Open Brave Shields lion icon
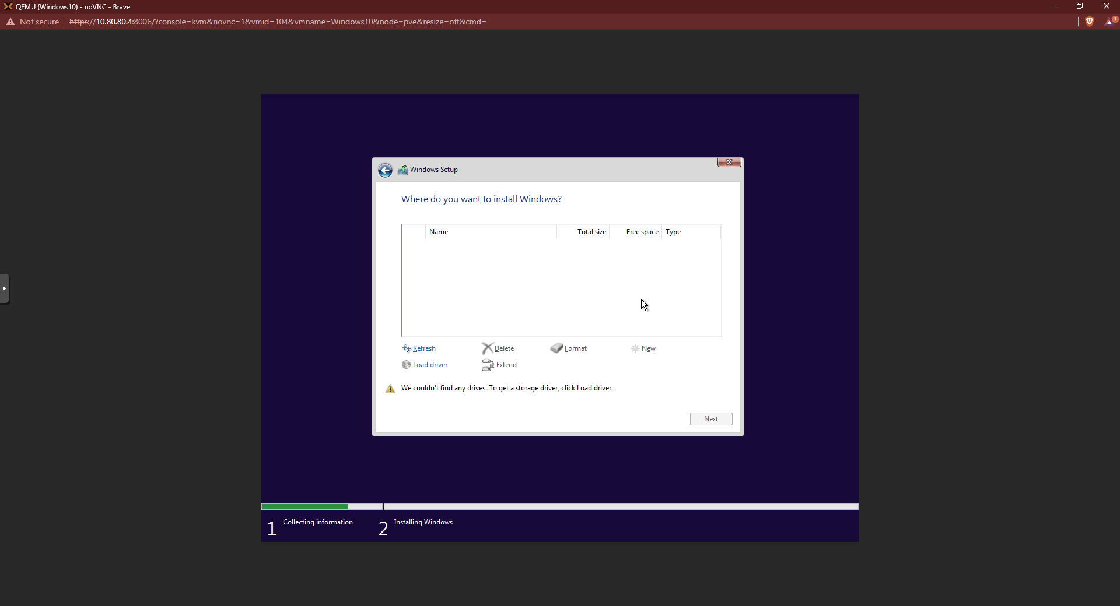Screen dimensions: 1120x606 pos(1090,22)
